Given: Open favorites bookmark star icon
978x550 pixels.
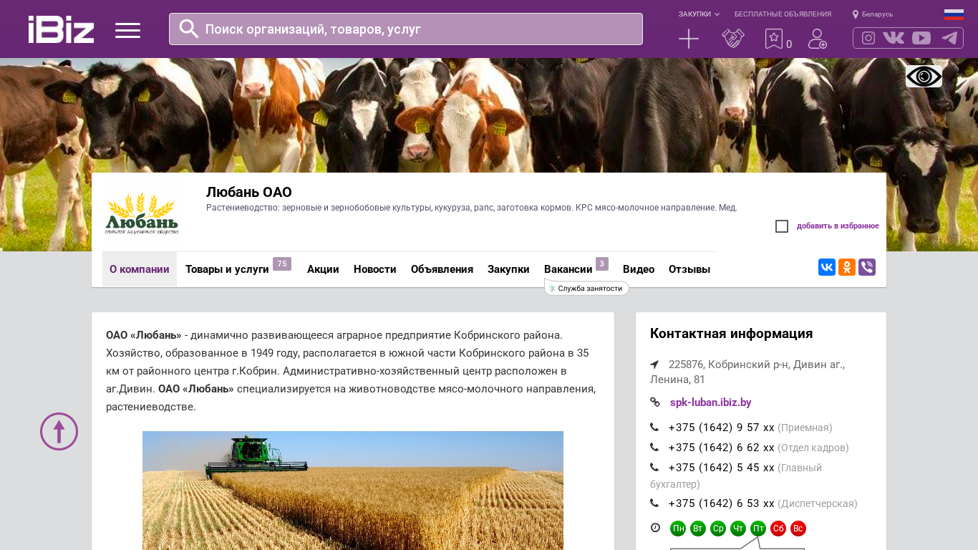Looking at the screenshot, I should (774, 39).
